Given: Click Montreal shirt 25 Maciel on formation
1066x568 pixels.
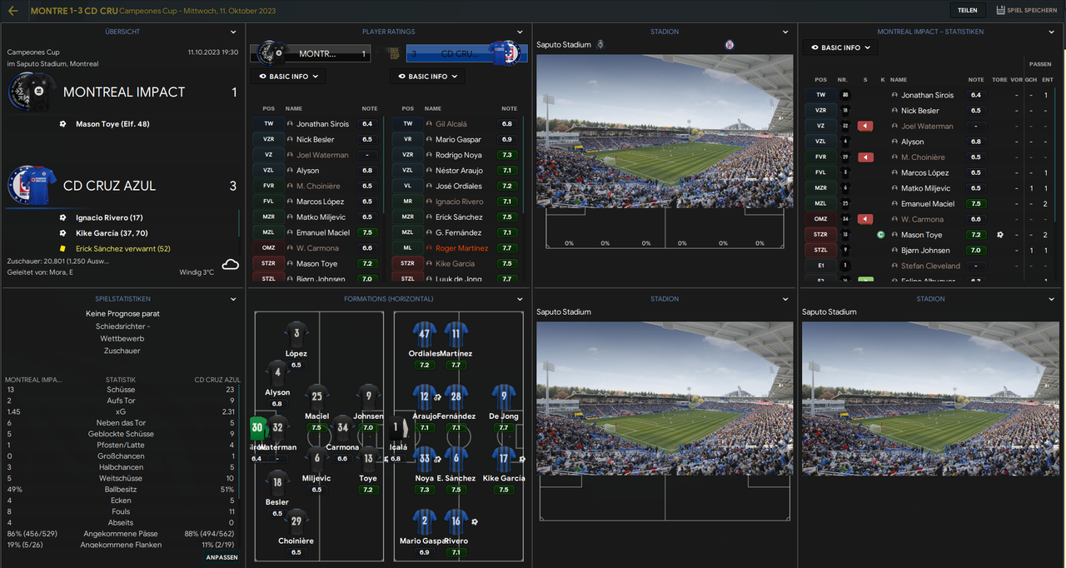Looking at the screenshot, I should point(316,396).
